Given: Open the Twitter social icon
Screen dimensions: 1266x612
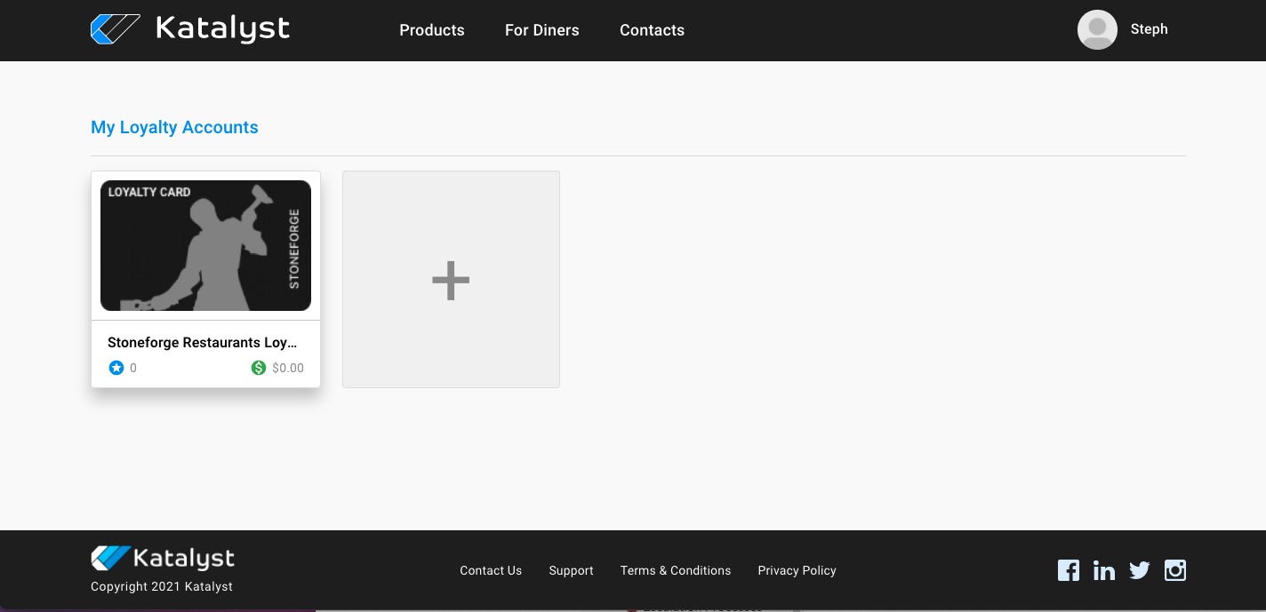Looking at the screenshot, I should pos(1140,570).
